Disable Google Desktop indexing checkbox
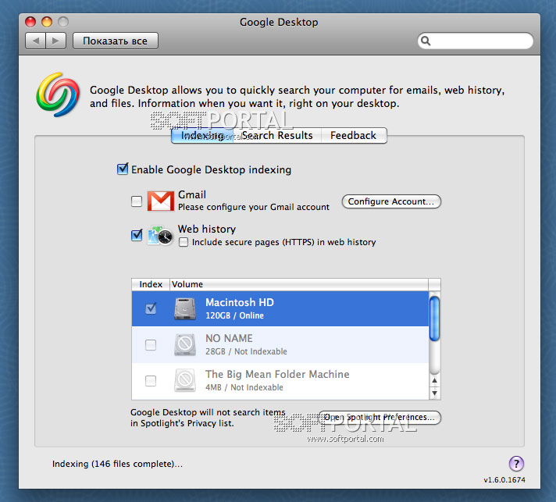 tap(123, 169)
